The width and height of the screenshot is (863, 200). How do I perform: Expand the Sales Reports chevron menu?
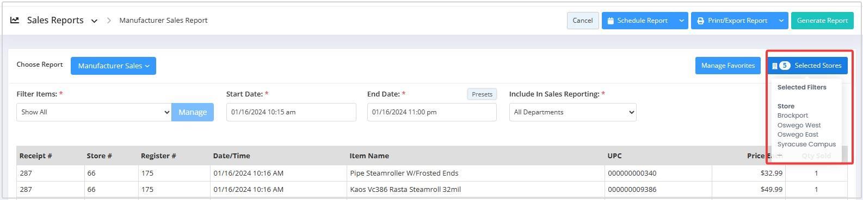94,21
